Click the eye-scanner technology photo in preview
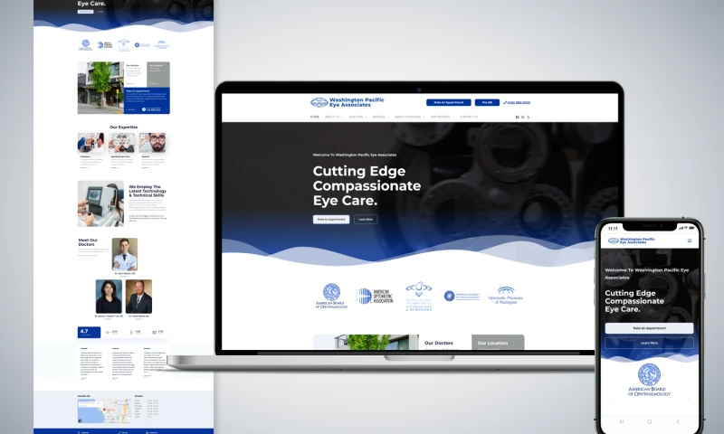 (x=100, y=203)
